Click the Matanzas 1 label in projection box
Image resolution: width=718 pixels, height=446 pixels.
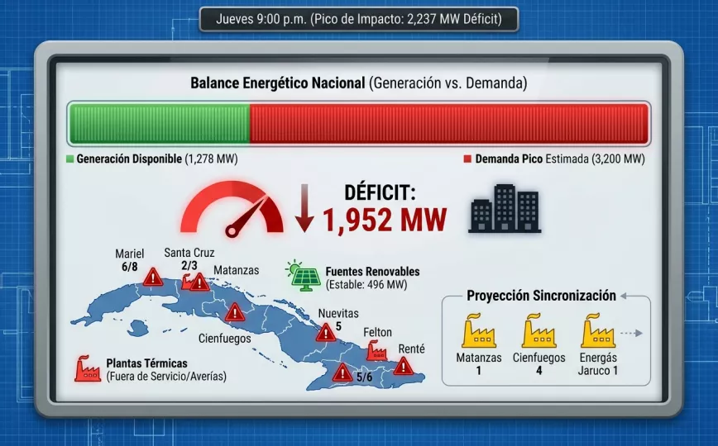[x=478, y=364]
